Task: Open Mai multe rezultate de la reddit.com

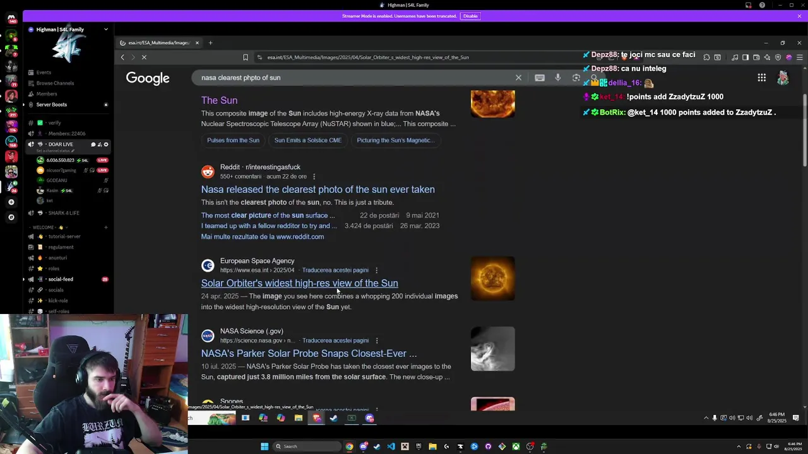Action: [x=263, y=236]
